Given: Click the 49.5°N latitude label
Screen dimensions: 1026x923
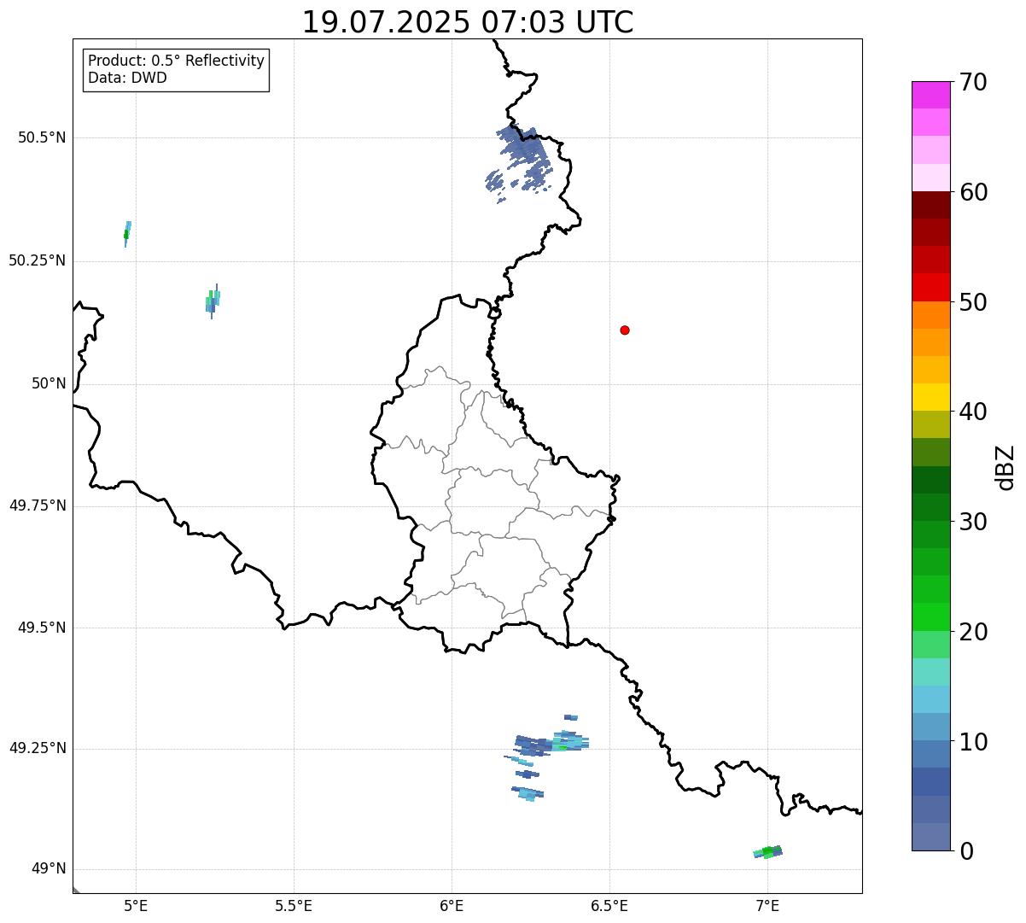Looking at the screenshot, I should [42, 628].
